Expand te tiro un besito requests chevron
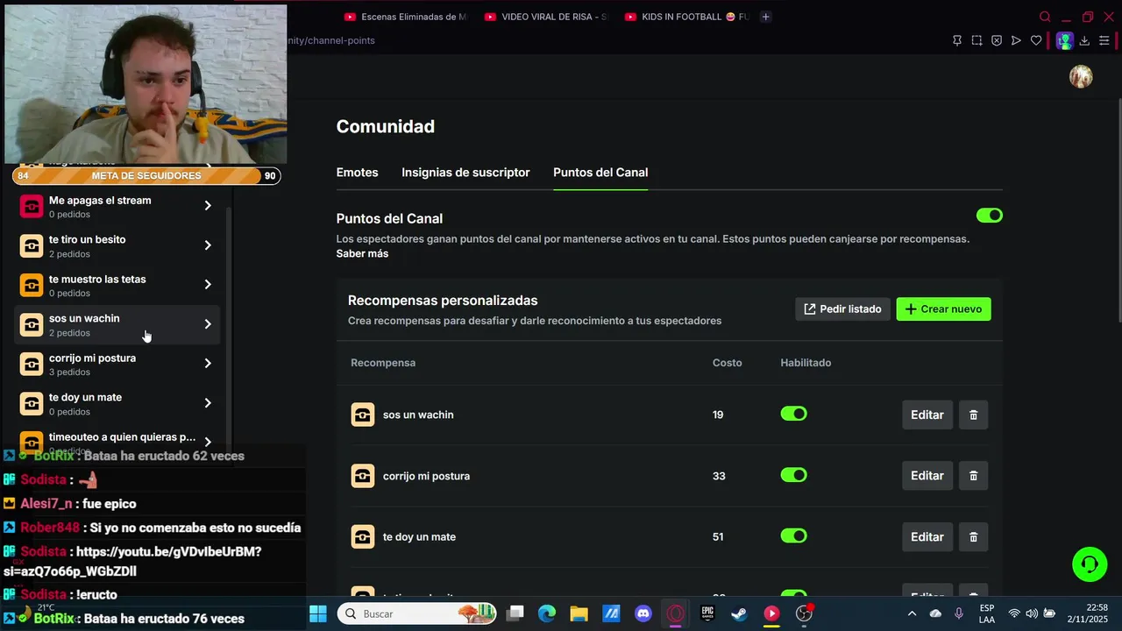 click(x=208, y=245)
